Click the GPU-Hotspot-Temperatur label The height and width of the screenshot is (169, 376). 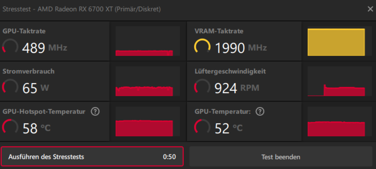(44, 112)
